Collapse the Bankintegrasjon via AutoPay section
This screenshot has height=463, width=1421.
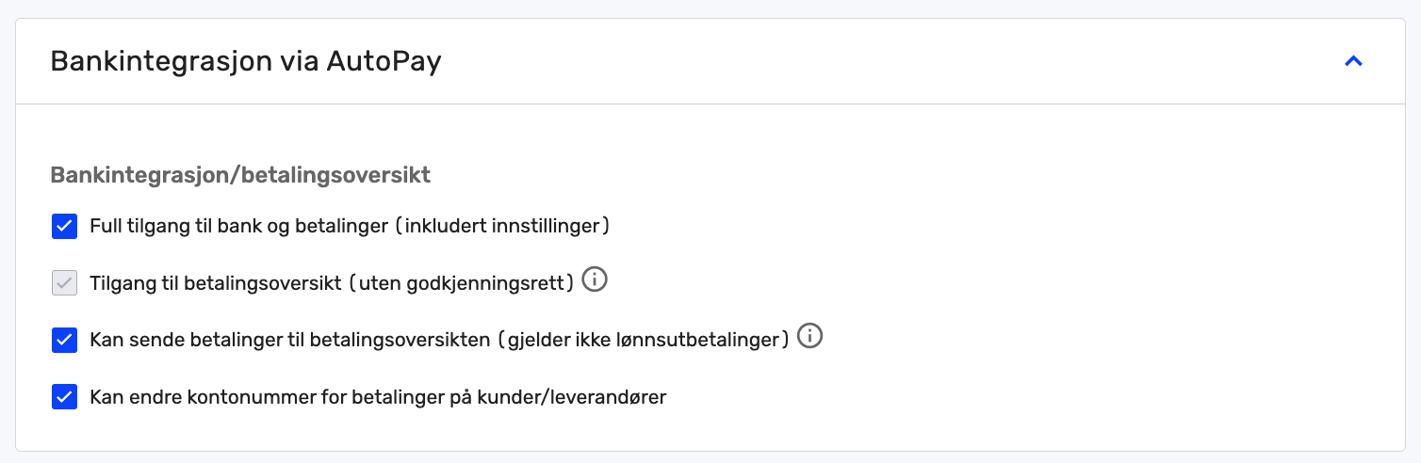pos(1353,61)
